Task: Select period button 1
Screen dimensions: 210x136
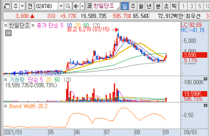Action: (183, 6)
